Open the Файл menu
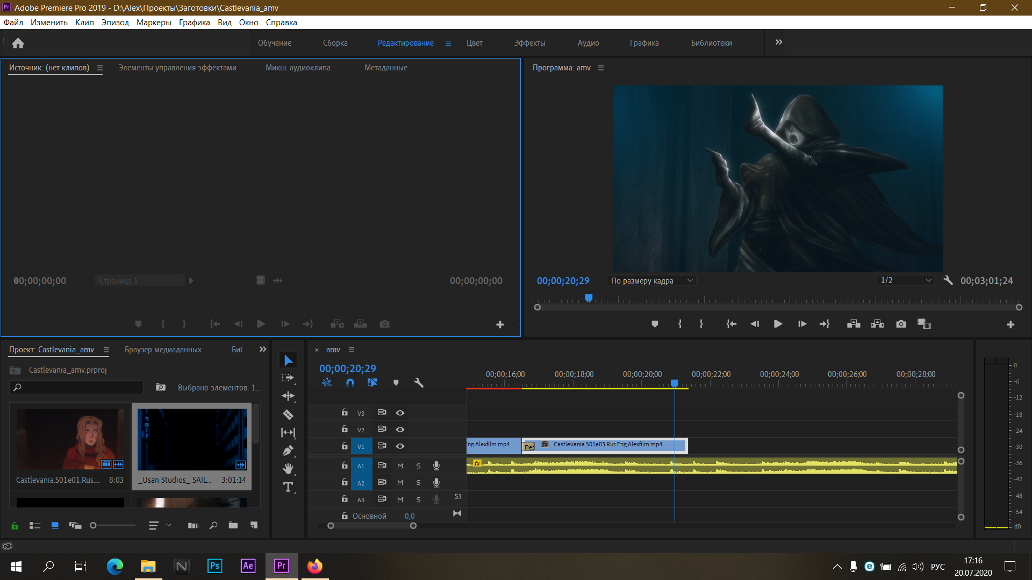The image size is (1032, 580). (13, 23)
